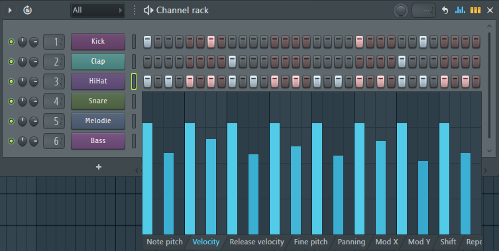This screenshot has height=251, width=499.
Task: Open the Clap channel button
Action: point(98,62)
